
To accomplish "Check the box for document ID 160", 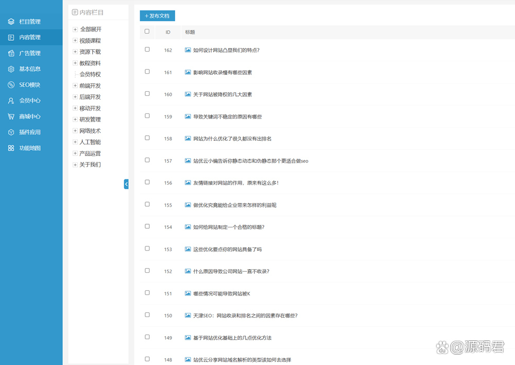I will tap(147, 94).
